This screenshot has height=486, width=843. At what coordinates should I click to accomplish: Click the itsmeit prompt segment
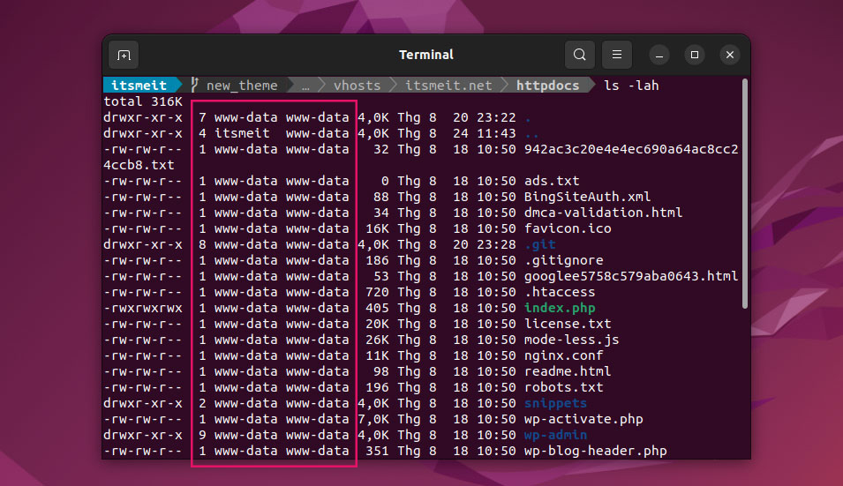[139, 86]
